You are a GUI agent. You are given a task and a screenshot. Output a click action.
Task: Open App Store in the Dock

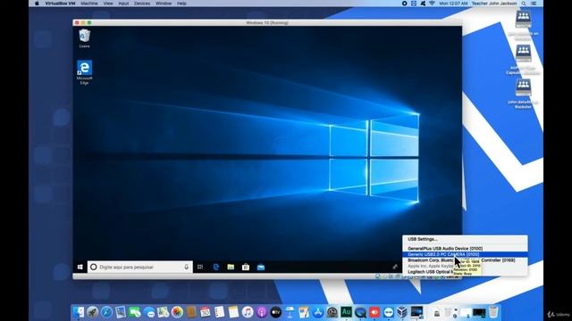point(318,312)
